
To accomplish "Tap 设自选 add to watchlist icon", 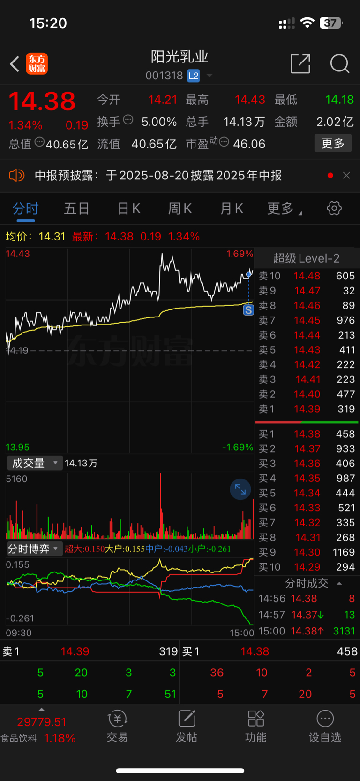I will [x=325, y=726].
